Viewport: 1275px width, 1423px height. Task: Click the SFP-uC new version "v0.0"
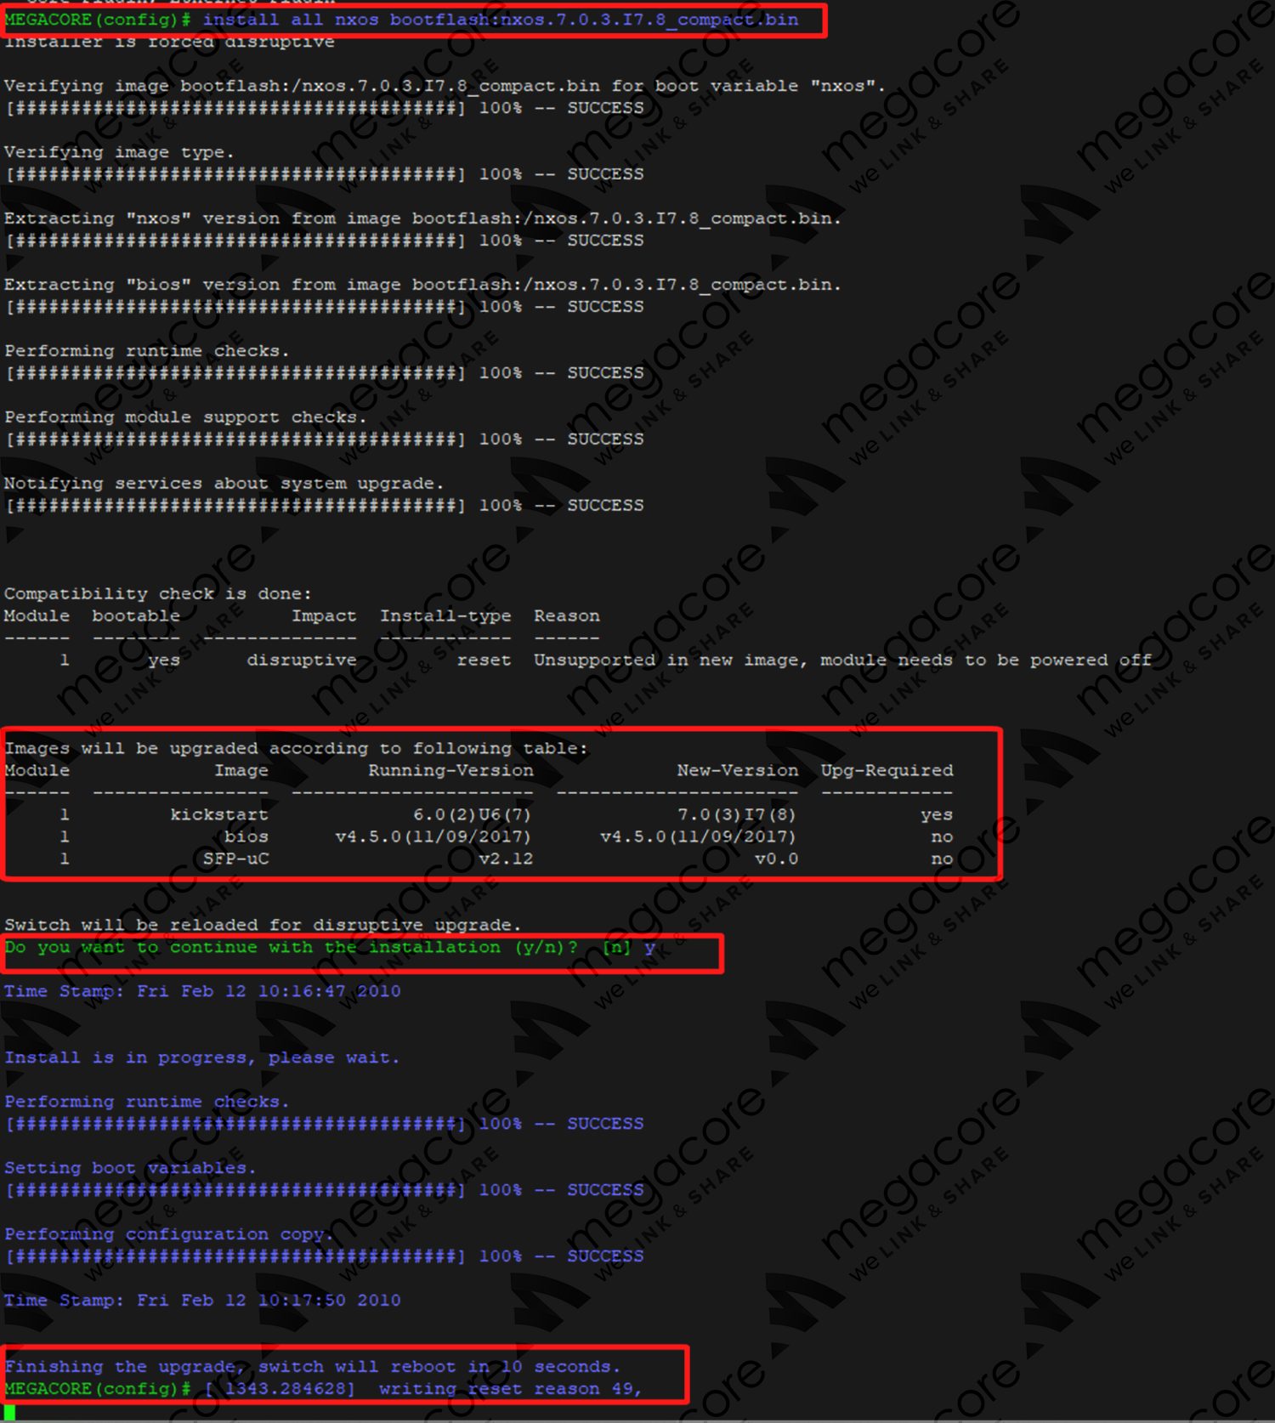(x=777, y=859)
